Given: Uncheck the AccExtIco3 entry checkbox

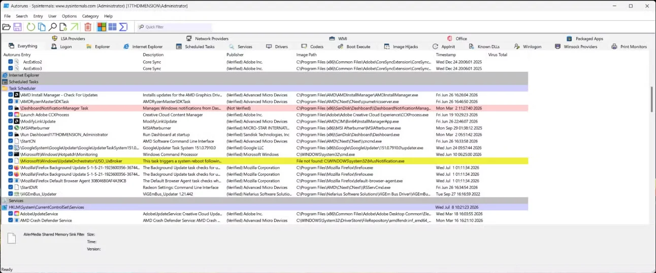Looking at the screenshot, I should [x=11, y=68].
